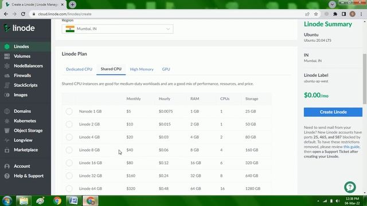
Task: Bookmark this page with the star icon
Action: coord(316,14)
